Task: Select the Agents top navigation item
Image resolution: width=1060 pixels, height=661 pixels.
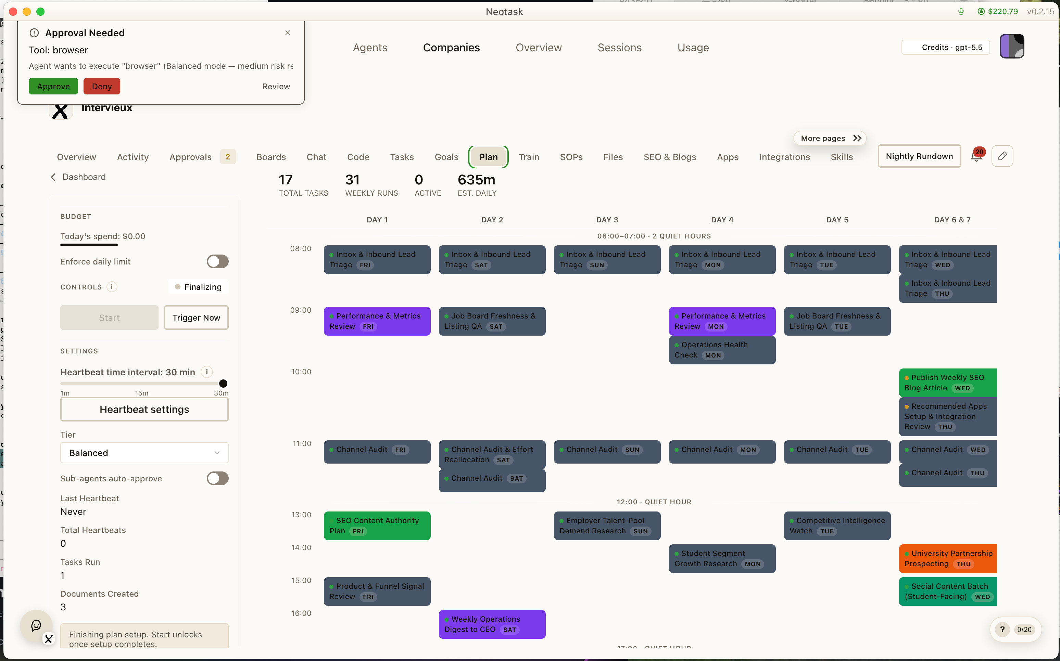Action: [x=370, y=48]
